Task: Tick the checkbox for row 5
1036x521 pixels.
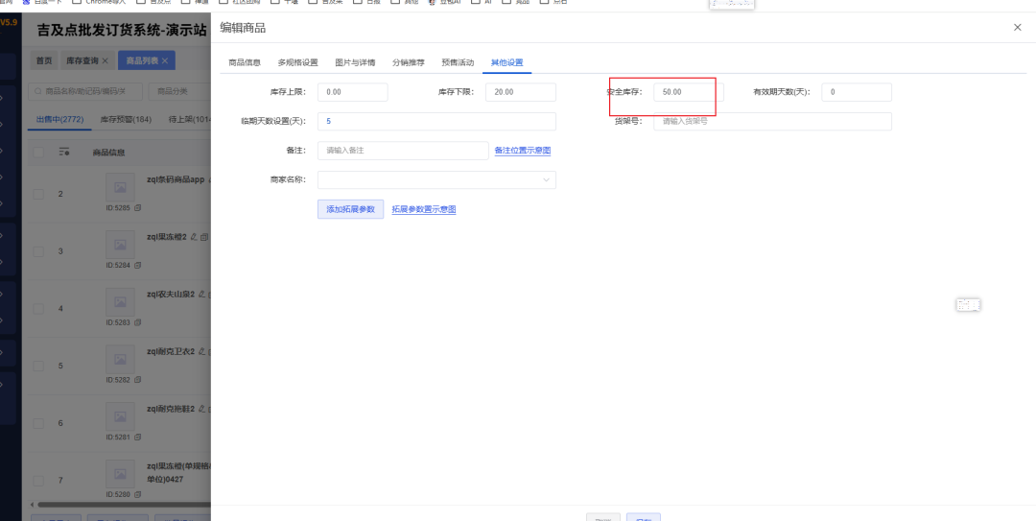Action: pyautogui.click(x=38, y=366)
